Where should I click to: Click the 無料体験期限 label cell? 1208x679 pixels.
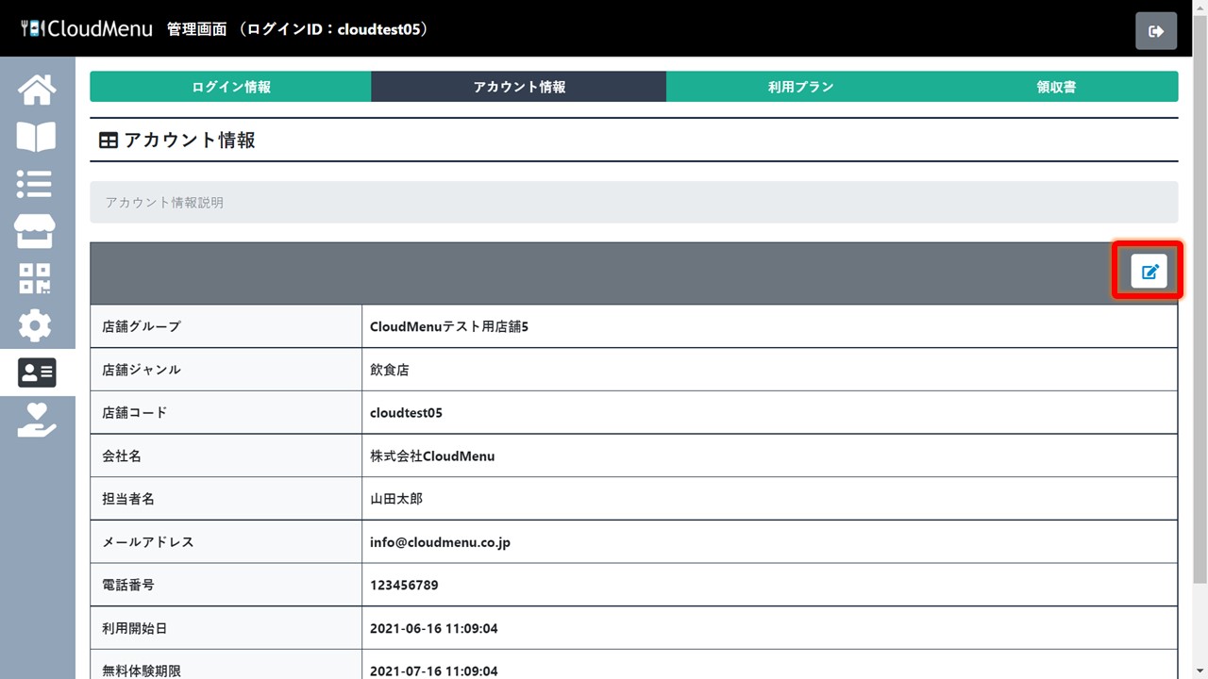coord(226,665)
